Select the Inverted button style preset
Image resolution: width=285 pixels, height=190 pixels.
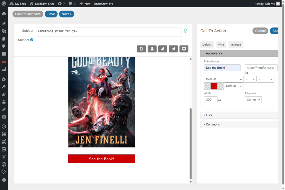coord(235,45)
